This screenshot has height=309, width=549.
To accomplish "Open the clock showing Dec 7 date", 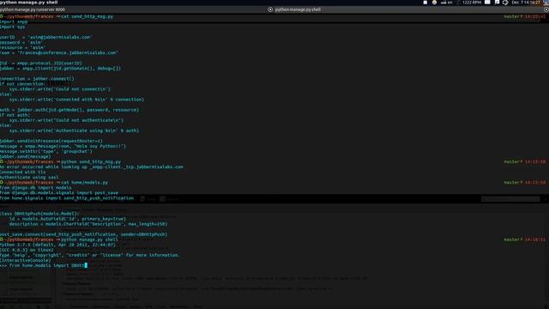I will tap(526, 3).
